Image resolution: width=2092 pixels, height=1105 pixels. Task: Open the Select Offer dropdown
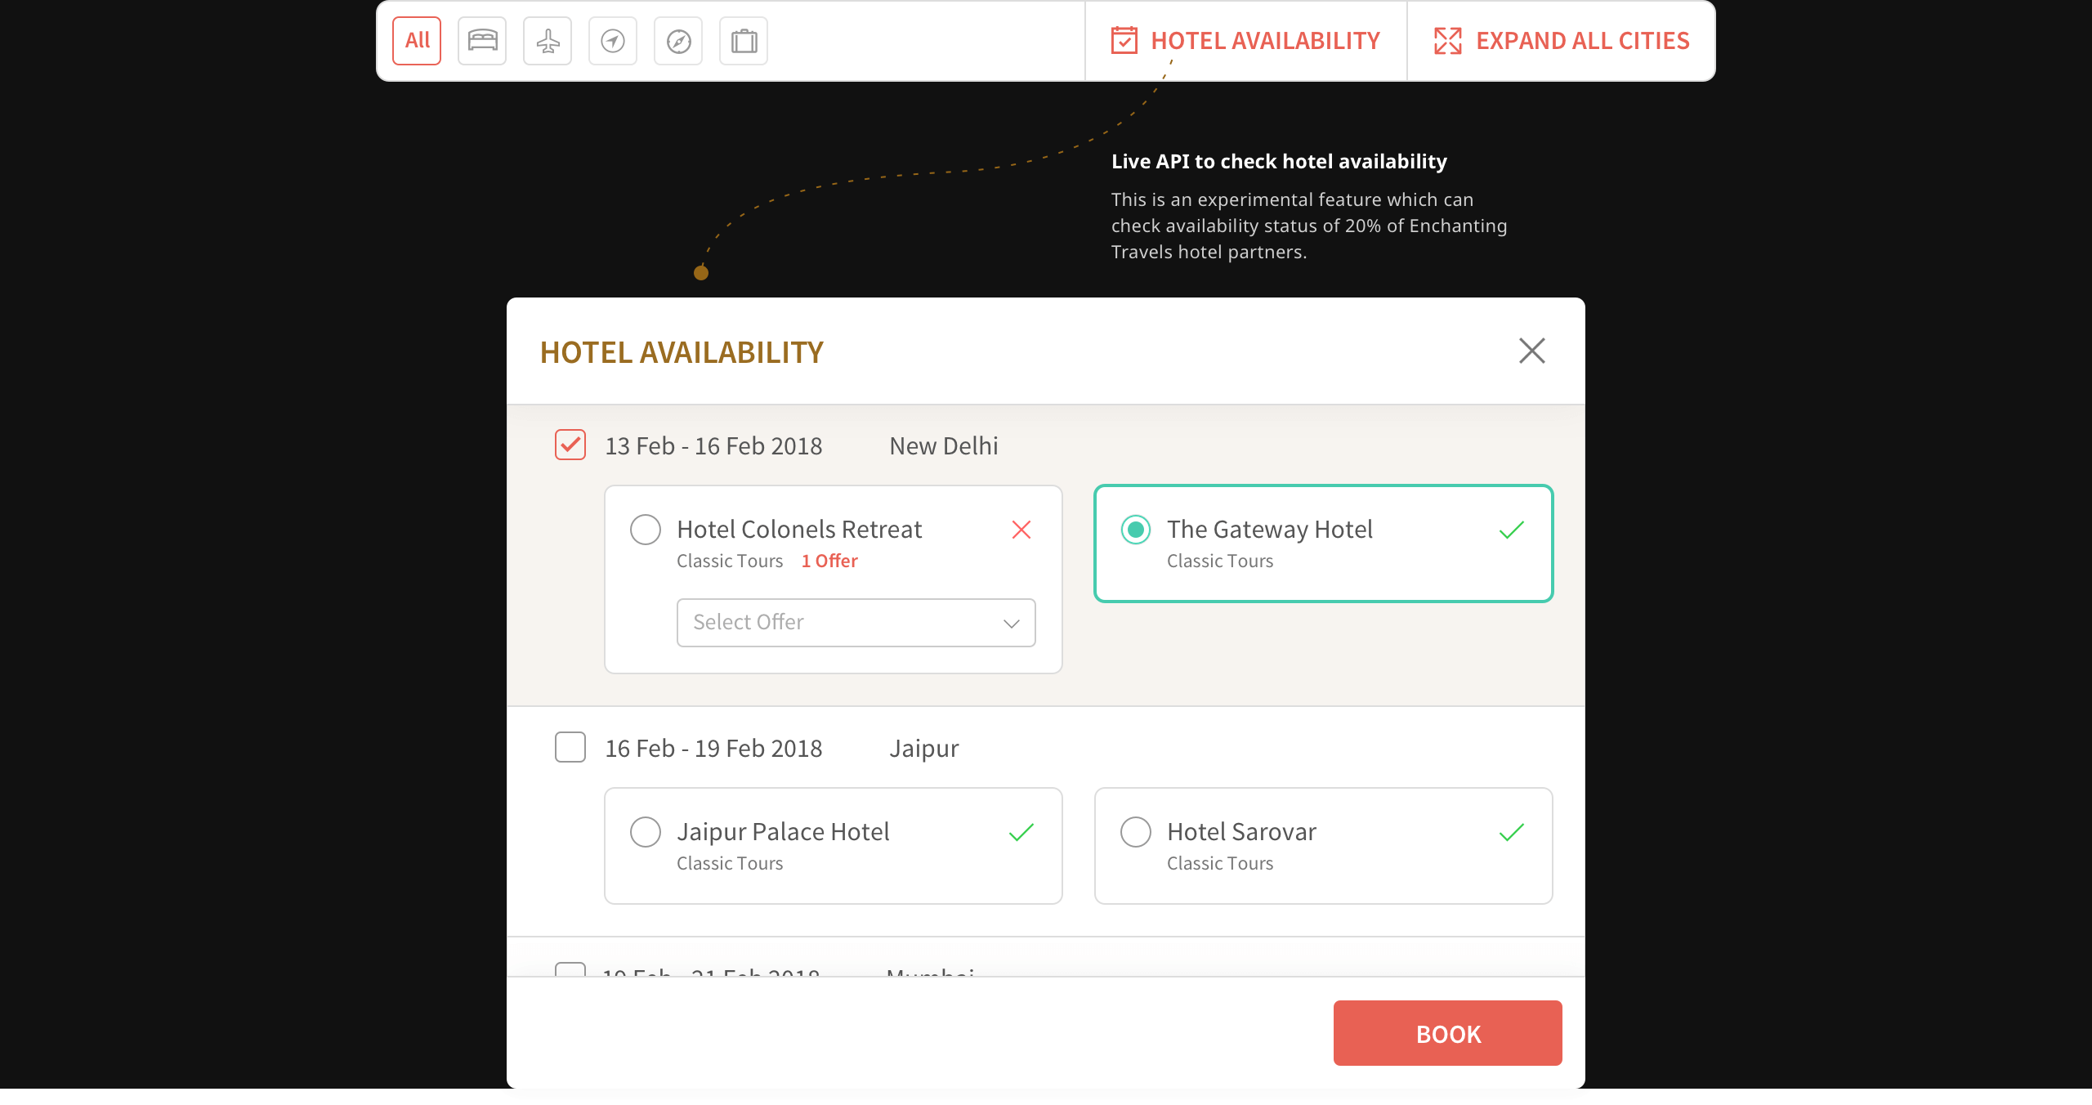856,623
